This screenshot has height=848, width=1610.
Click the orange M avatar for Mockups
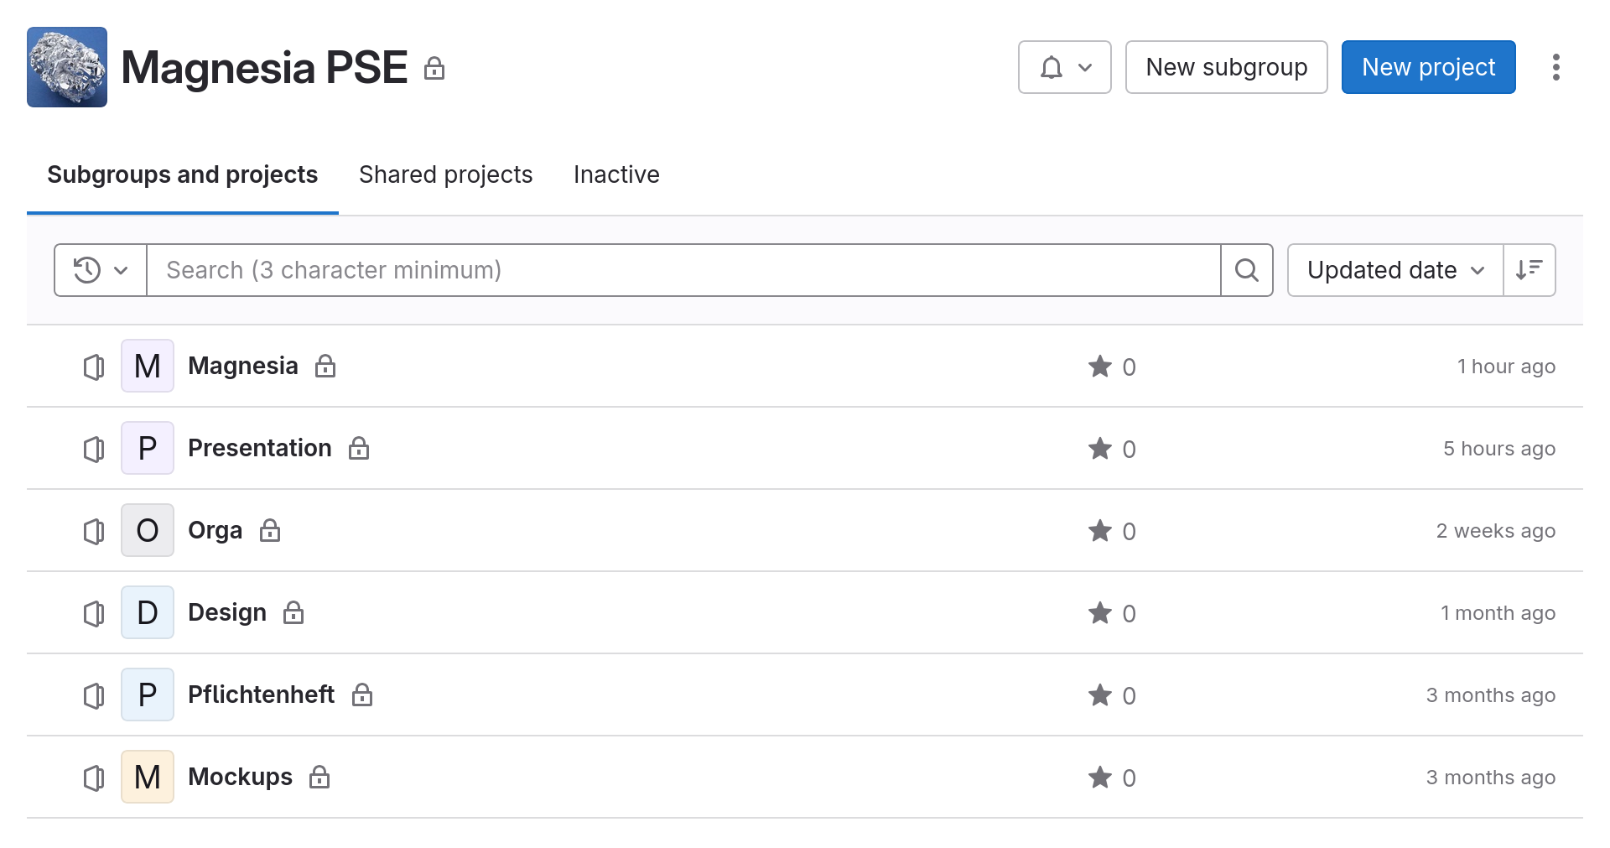[148, 777]
